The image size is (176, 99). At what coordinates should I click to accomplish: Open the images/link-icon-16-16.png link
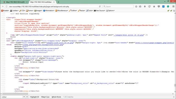(x=60, y=43)
